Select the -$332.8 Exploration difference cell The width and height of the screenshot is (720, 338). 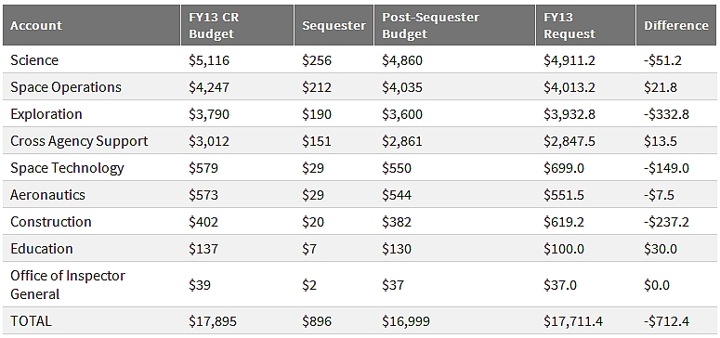click(666, 114)
